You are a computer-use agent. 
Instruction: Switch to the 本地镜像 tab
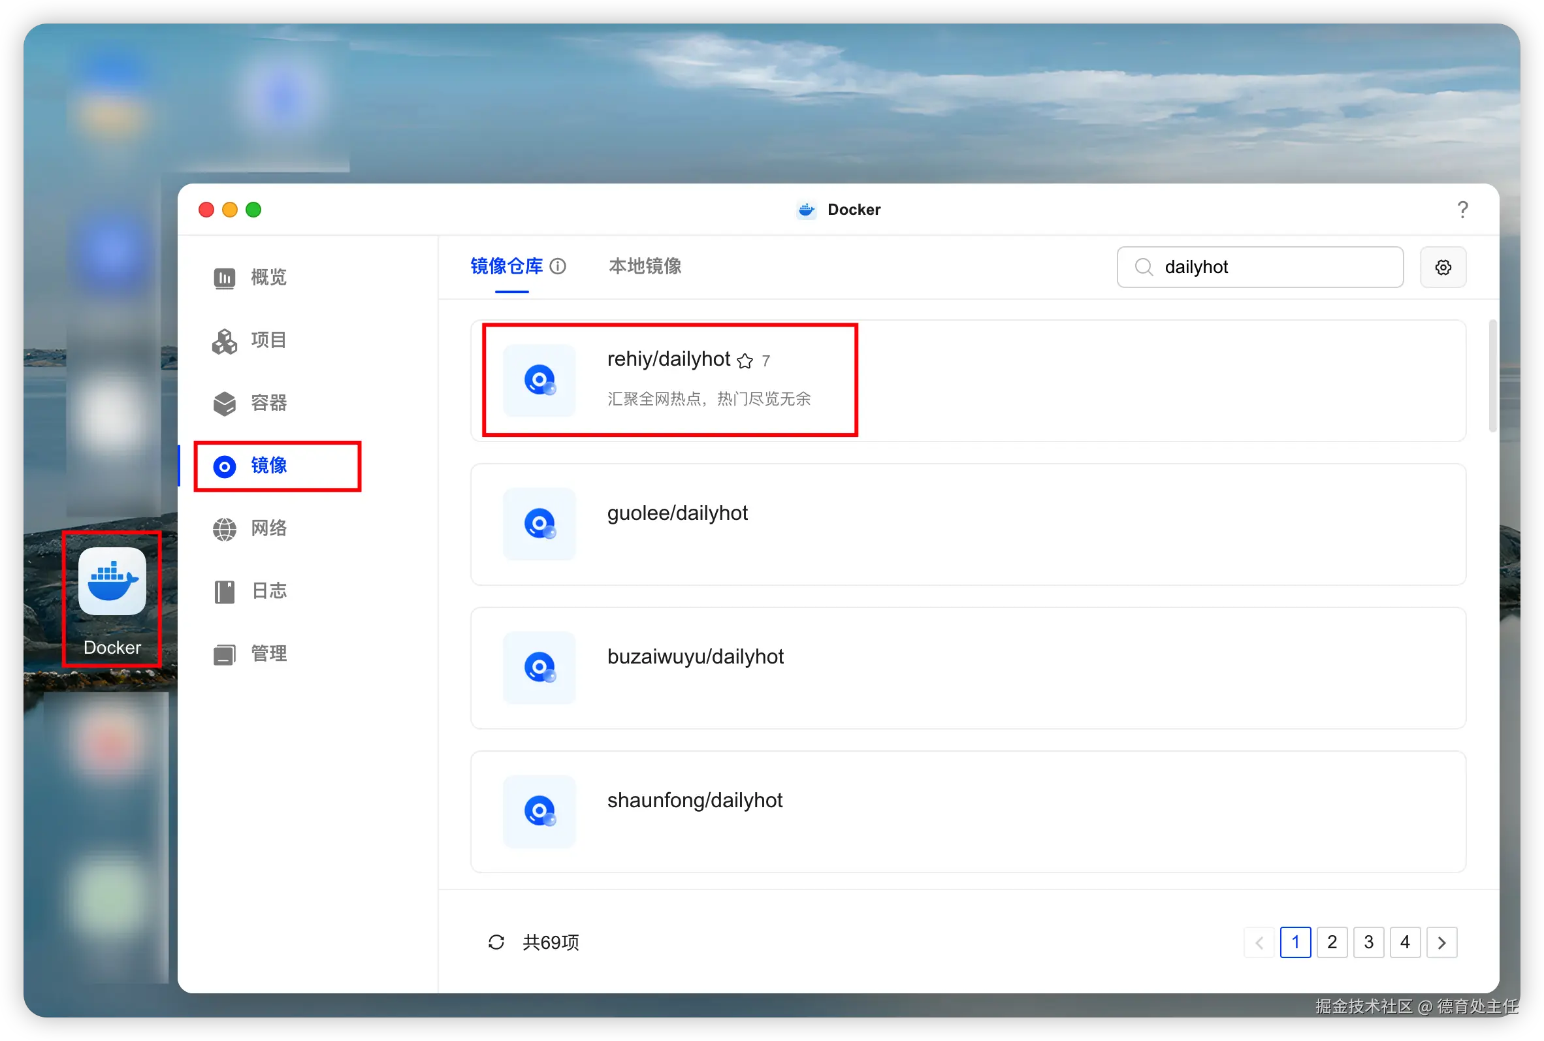click(645, 266)
